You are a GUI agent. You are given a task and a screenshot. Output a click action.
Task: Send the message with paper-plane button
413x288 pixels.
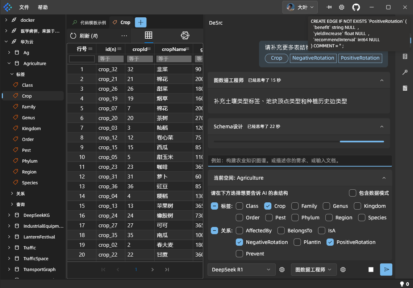point(386,270)
